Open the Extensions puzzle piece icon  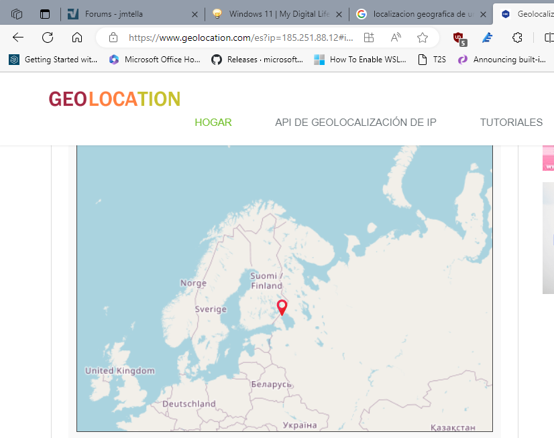coord(517,38)
